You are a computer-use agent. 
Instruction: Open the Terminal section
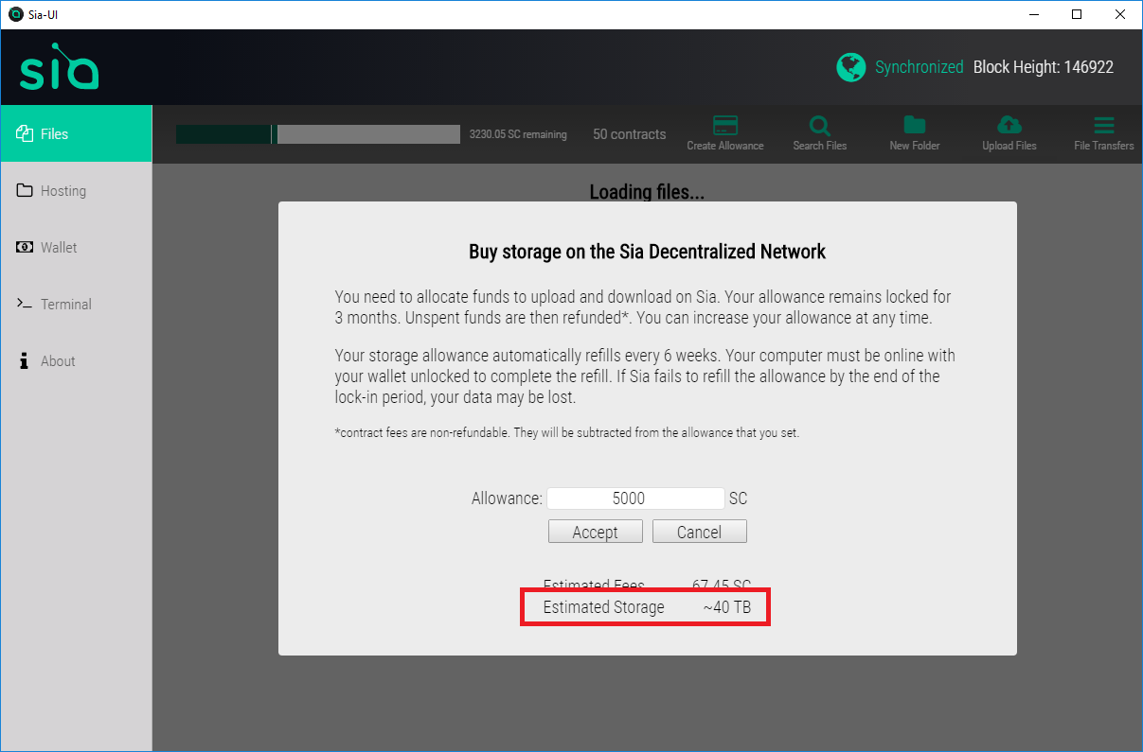point(76,304)
